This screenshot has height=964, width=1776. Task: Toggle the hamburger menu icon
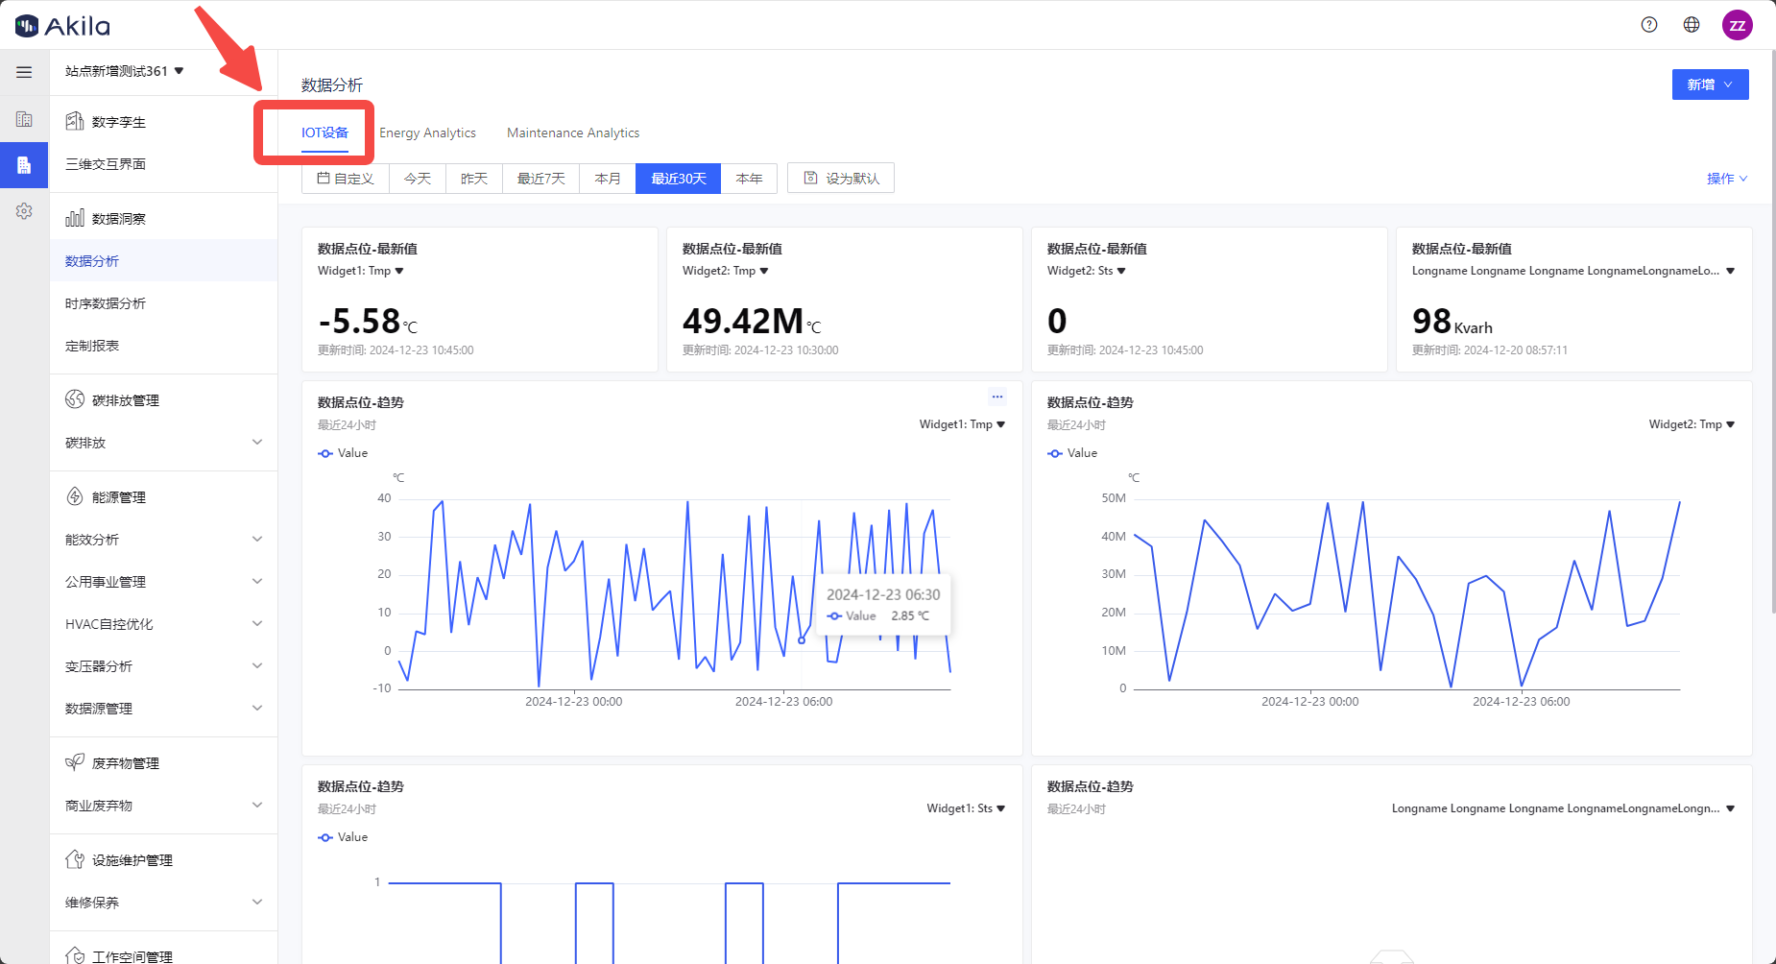tap(24, 72)
